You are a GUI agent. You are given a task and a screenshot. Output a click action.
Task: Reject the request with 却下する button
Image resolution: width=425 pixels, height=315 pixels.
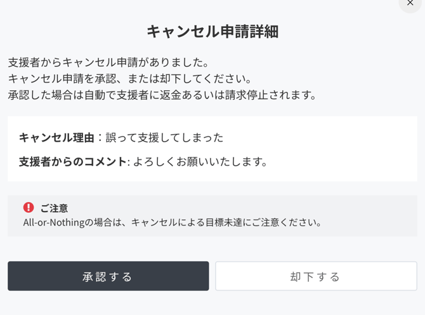click(x=316, y=276)
